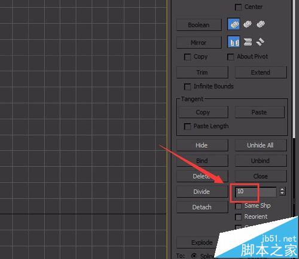
Task: Toggle the Paste Length checkbox
Action: [187, 126]
